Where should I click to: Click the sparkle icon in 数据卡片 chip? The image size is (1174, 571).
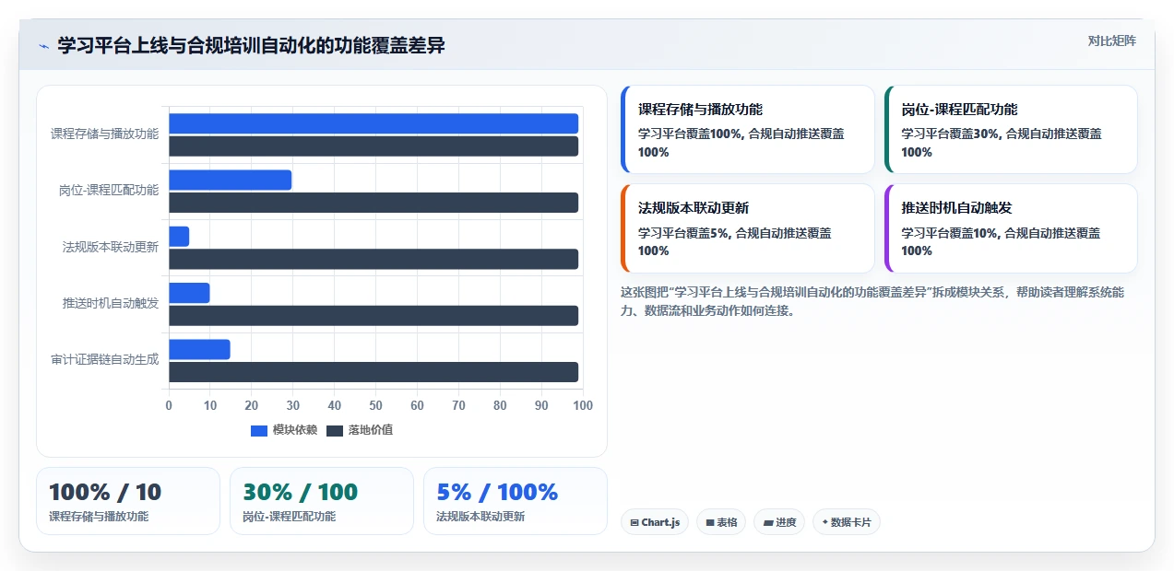point(824,522)
